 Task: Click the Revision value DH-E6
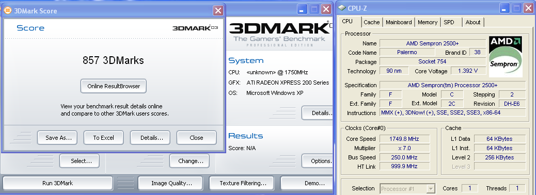coord(512,104)
